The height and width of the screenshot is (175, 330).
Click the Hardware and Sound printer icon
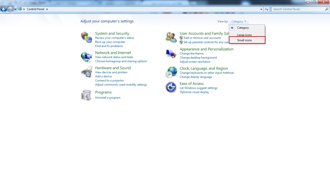coord(86,72)
